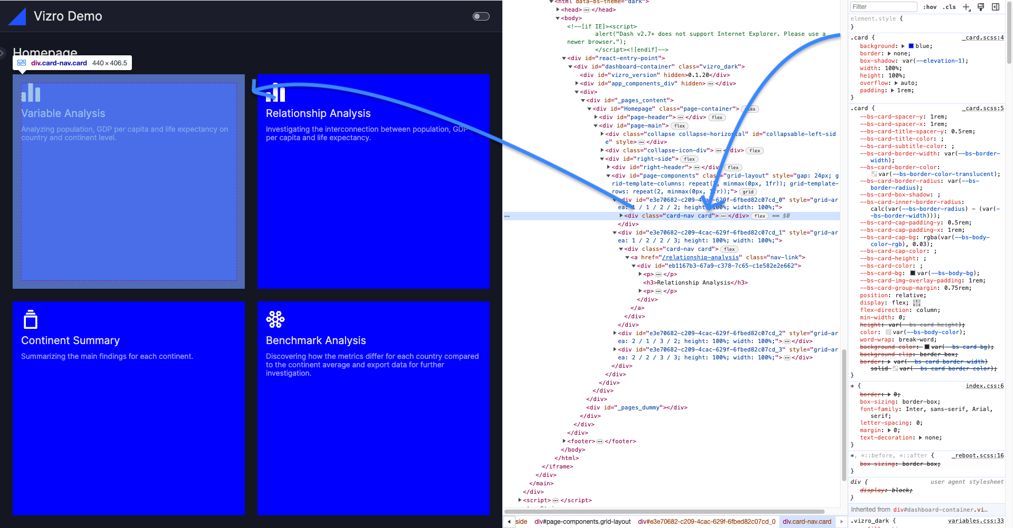
Task: Select div#page-components.grid-layout breadcrumb
Action: (x=582, y=522)
